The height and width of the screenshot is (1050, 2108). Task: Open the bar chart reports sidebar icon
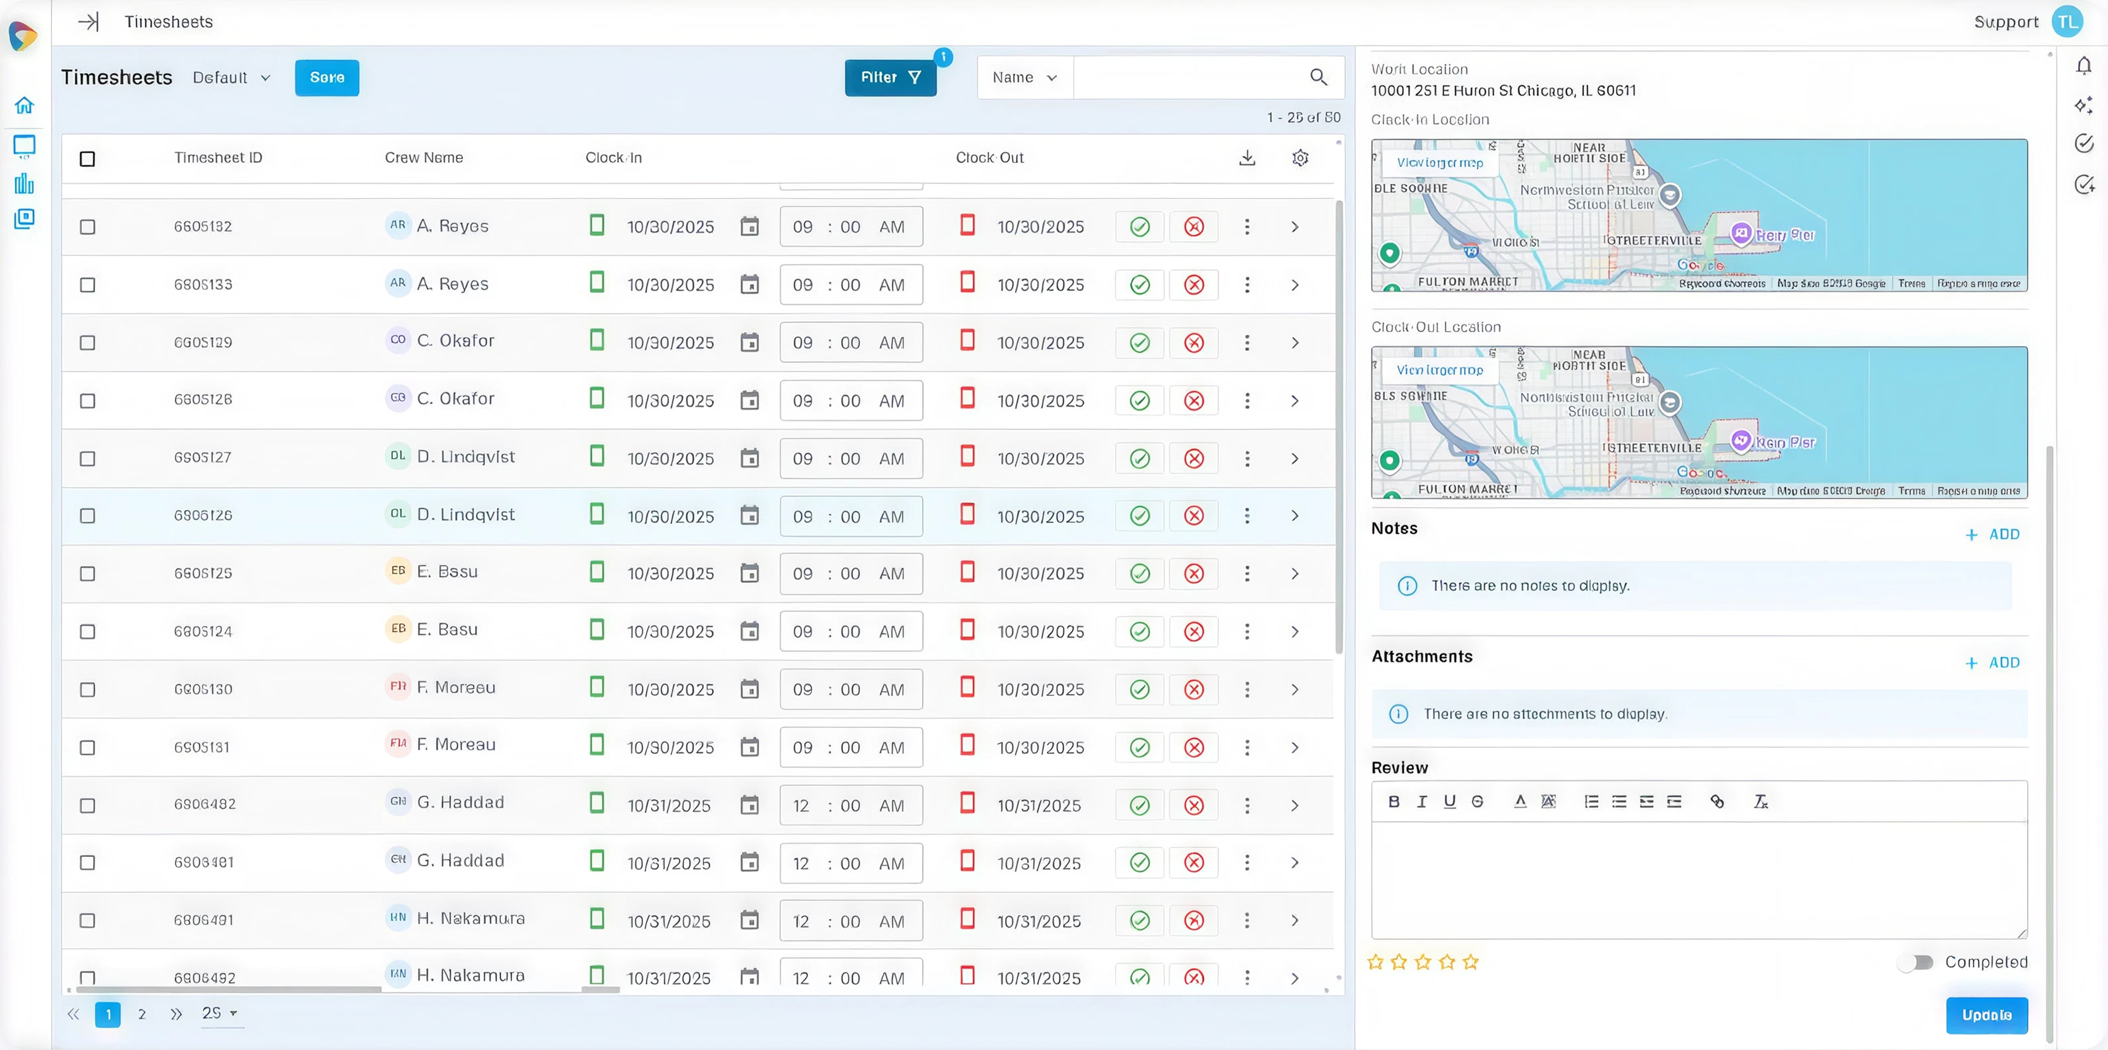24,183
